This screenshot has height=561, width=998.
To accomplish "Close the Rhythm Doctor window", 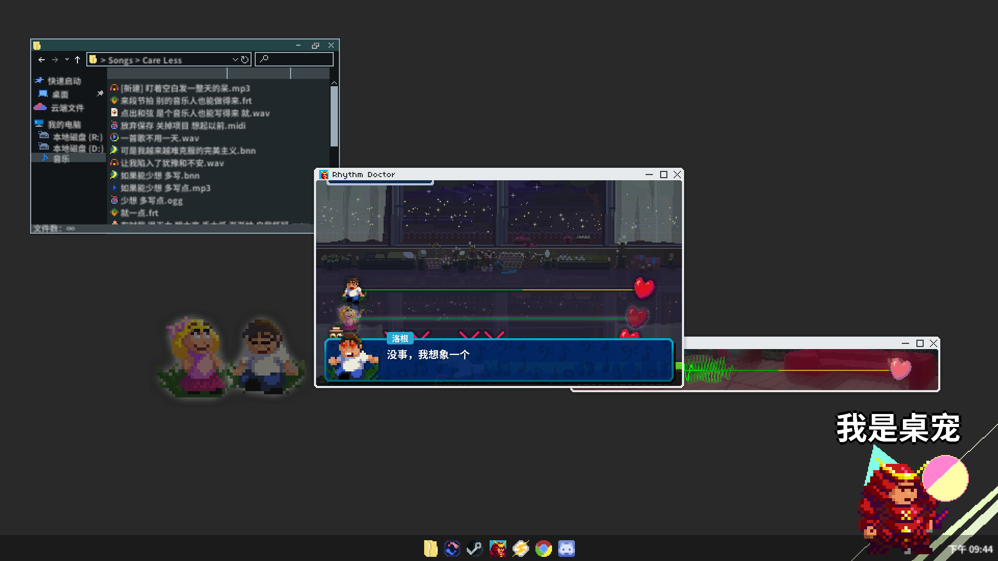I will coord(677,175).
